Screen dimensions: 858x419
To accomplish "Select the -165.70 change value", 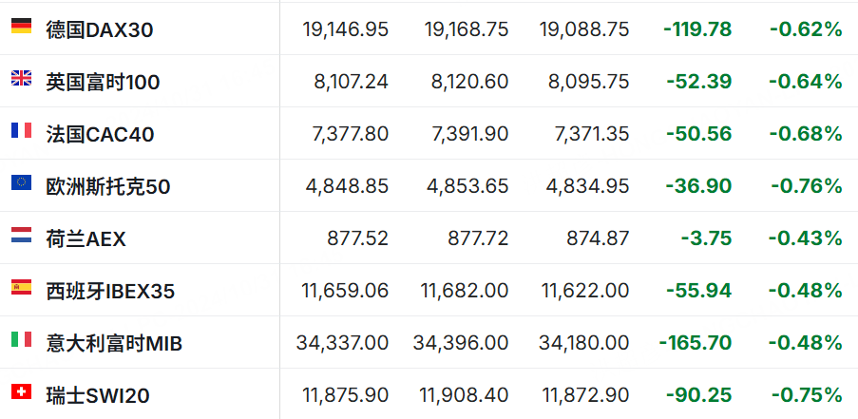I will (696, 343).
